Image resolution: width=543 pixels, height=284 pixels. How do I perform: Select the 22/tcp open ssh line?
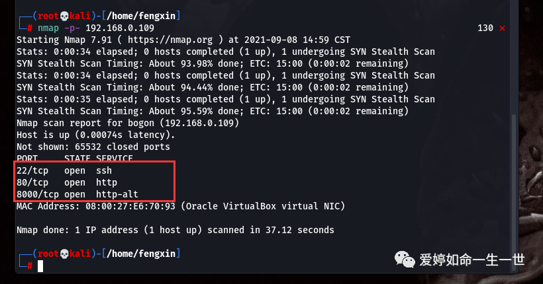[64, 170]
